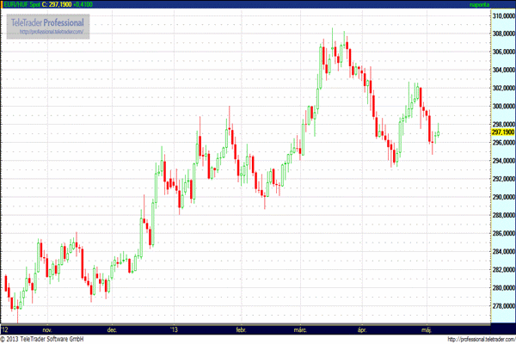Select the 'márc.' label on the time axis

pyautogui.click(x=301, y=329)
